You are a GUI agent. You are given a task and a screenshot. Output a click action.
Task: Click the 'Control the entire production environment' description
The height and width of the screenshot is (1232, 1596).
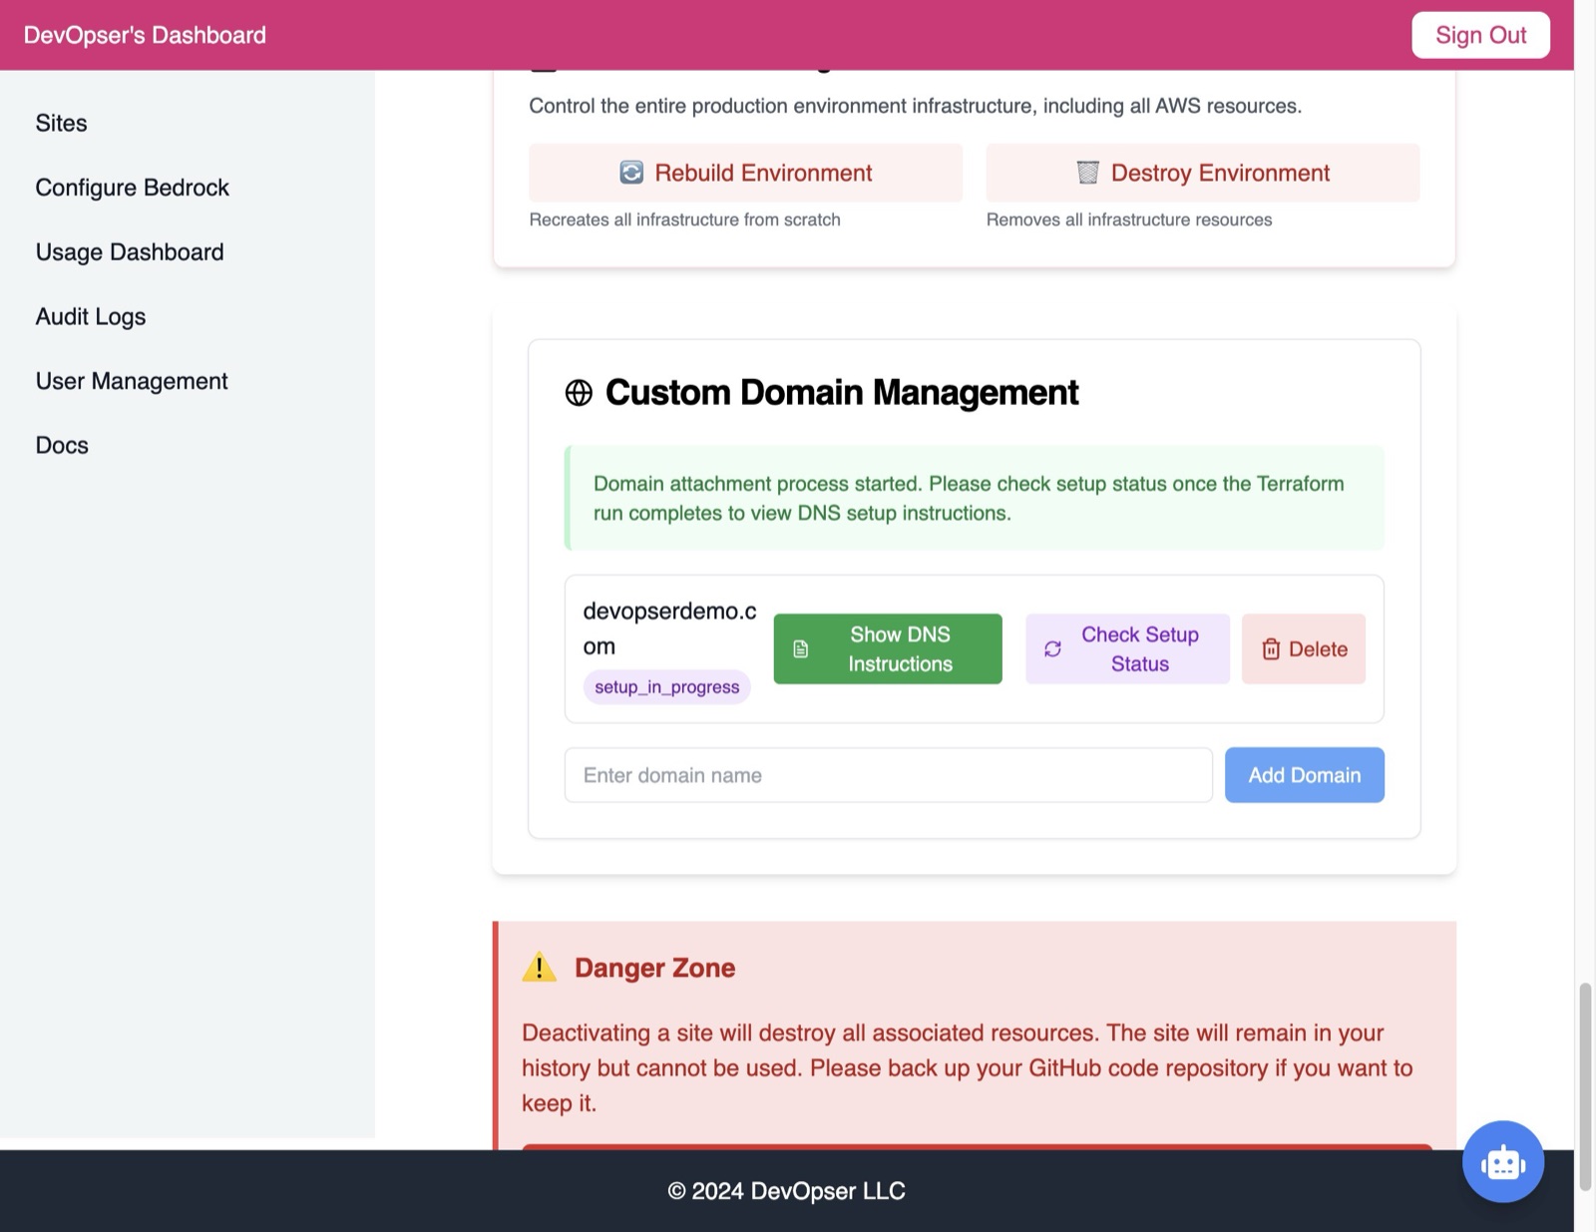click(x=915, y=106)
